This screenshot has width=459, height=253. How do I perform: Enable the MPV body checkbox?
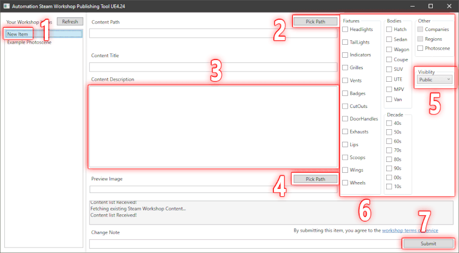(x=389, y=89)
